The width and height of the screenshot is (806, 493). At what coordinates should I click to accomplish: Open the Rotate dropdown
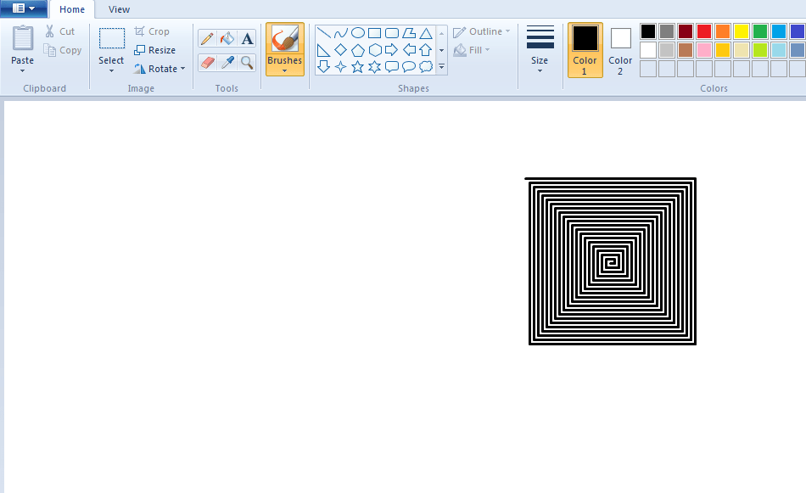pos(160,69)
